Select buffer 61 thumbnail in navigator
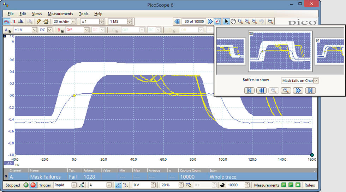Image resolution: width=346 pixels, height=192 pixels. (x=330, y=51)
